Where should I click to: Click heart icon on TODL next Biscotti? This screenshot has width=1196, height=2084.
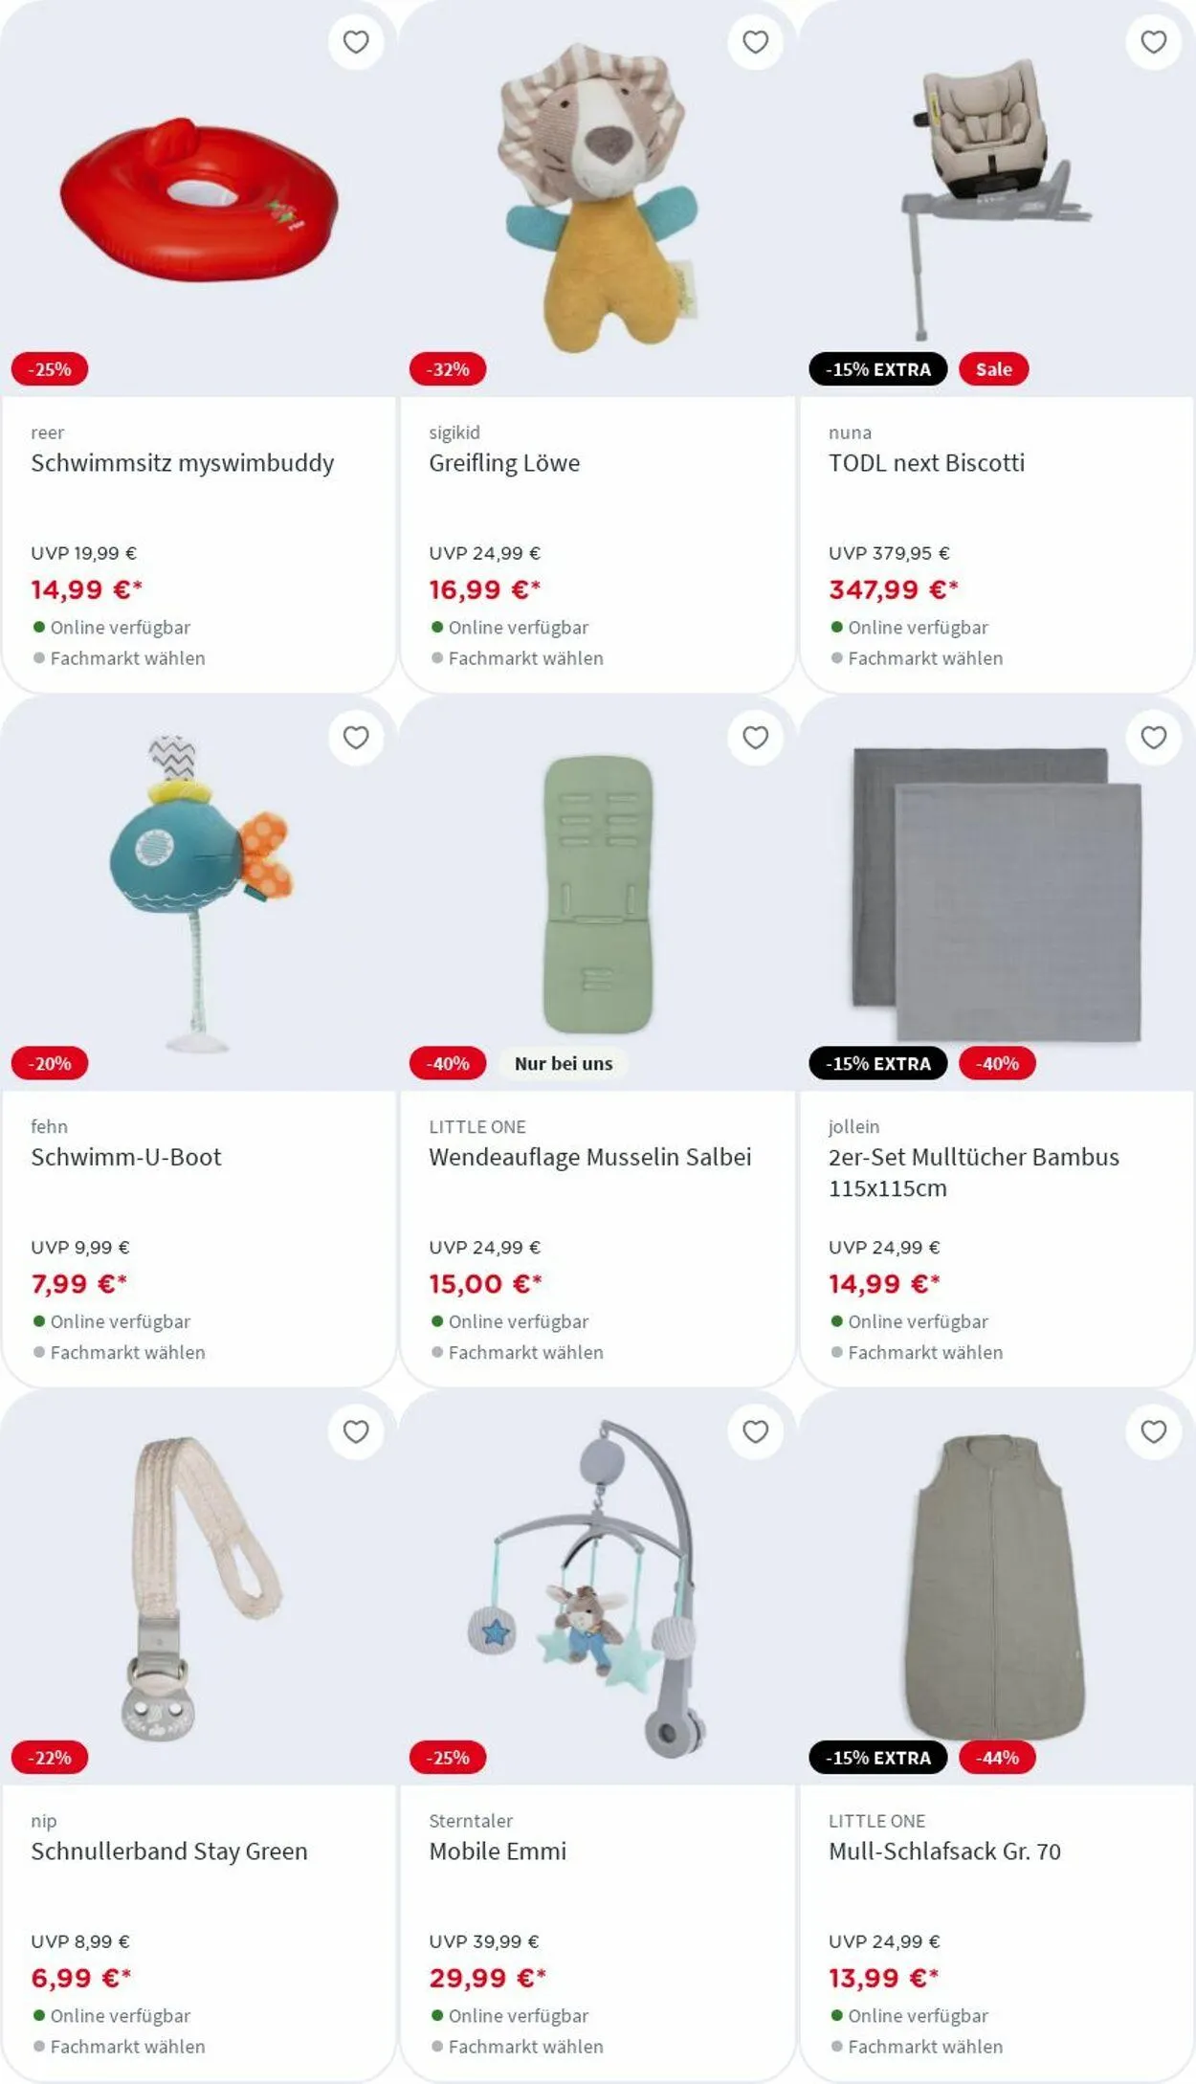pos(1154,42)
